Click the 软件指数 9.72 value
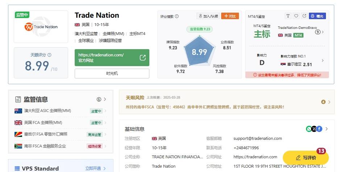Viewport: 339px width, 172px height. [181, 71]
